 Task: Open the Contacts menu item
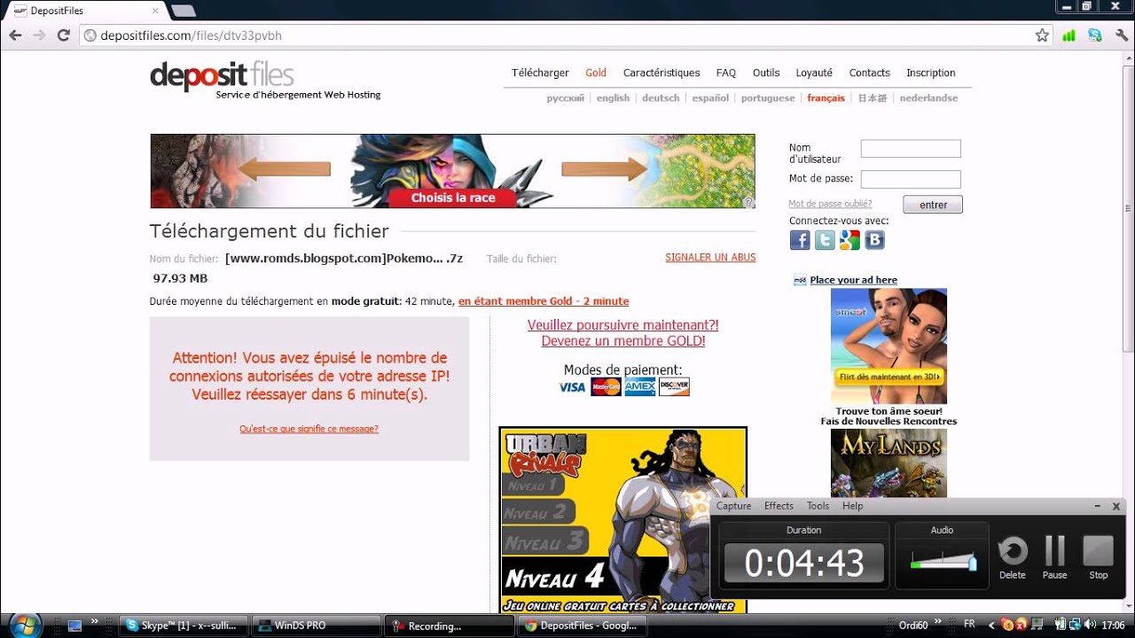point(869,73)
